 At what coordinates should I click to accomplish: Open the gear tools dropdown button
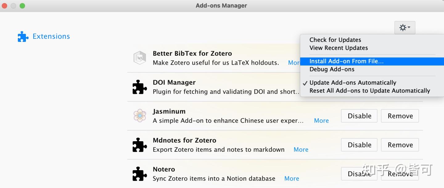click(405, 28)
